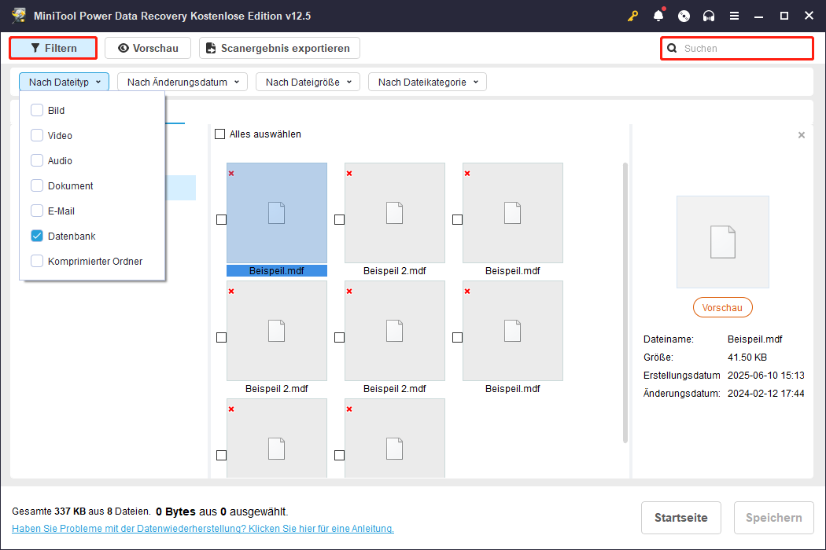Select first-row Beispiel 2.mdf thumbnail

[x=395, y=213]
